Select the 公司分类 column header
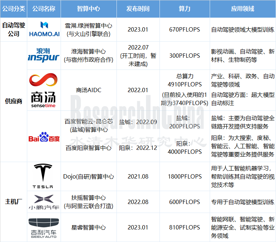This screenshot has height=242, width=276. pyautogui.click(x=14, y=9)
